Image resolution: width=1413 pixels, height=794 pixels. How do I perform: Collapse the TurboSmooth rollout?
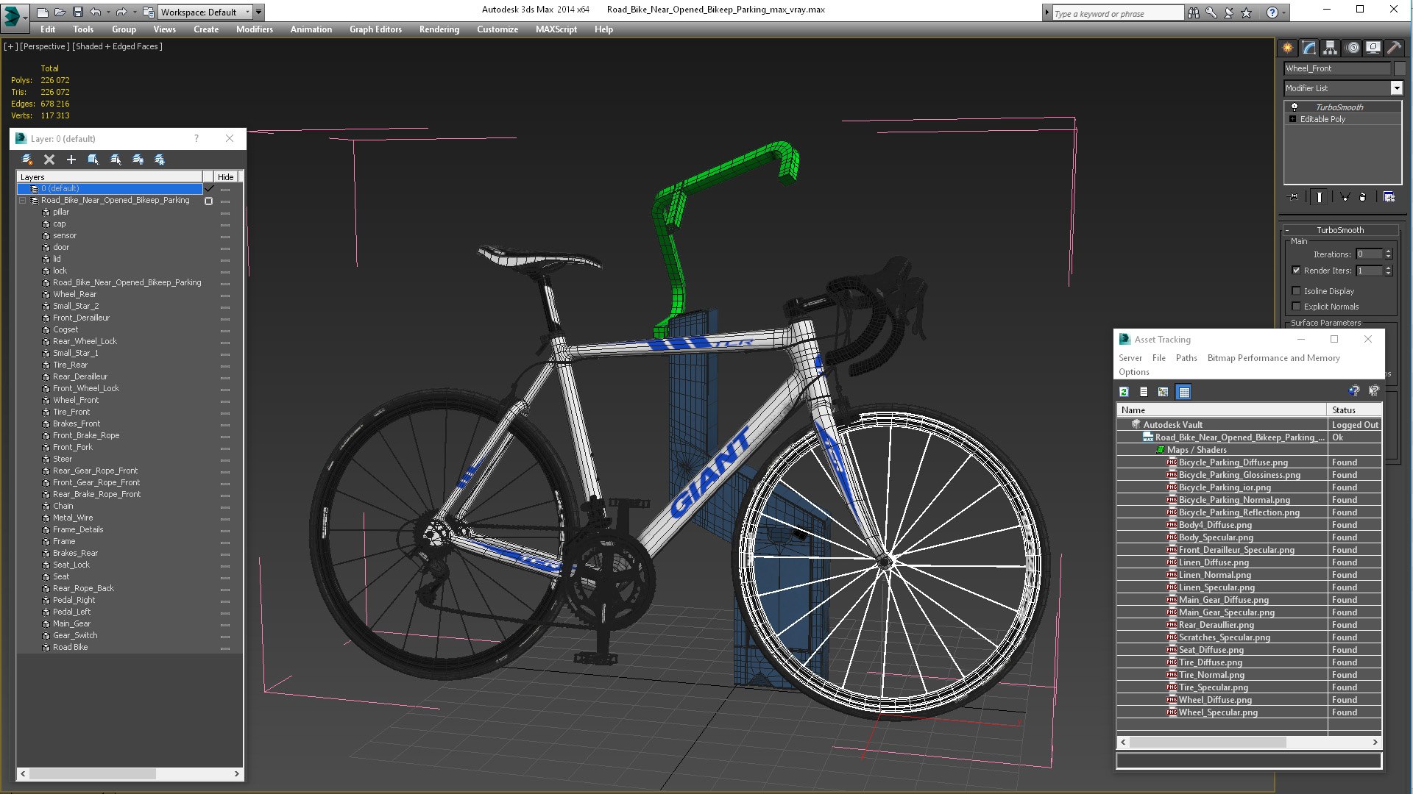click(1287, 230)
